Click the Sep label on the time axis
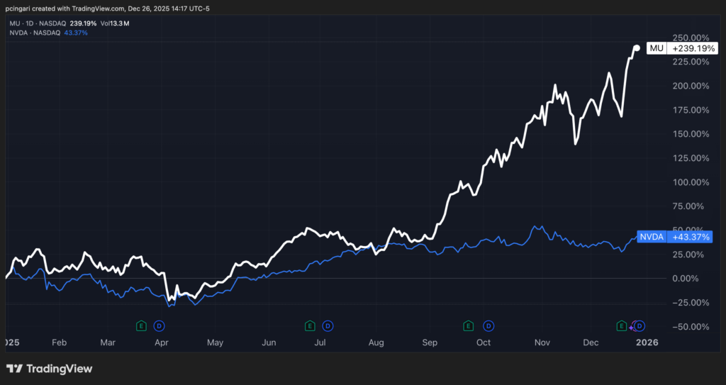The image size is (726, 385). pyautogui.click(x=430, y=342)
